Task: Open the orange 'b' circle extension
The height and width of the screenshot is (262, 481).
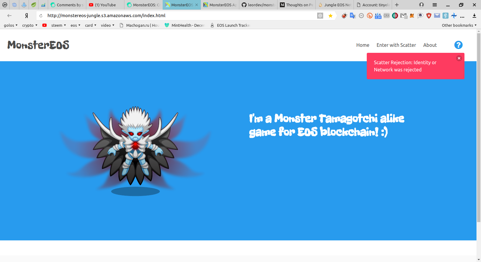Action: click(370, 16)
